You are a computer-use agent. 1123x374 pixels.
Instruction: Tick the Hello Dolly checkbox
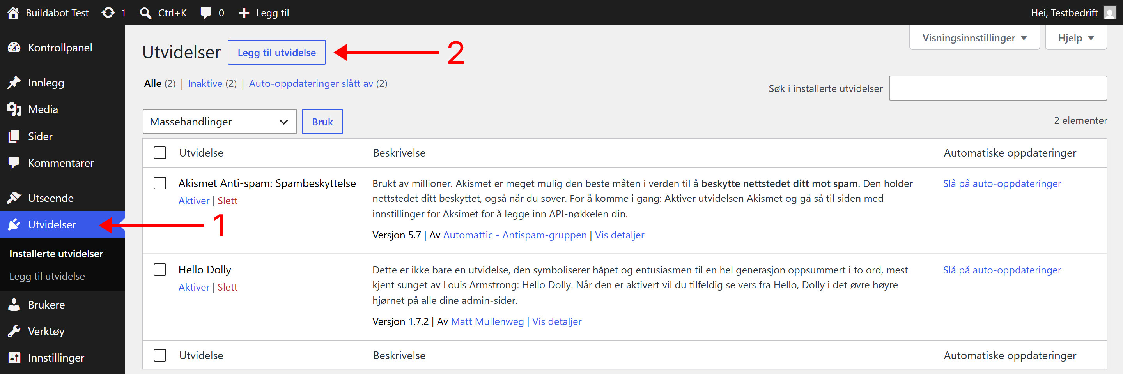pos(160,270)
